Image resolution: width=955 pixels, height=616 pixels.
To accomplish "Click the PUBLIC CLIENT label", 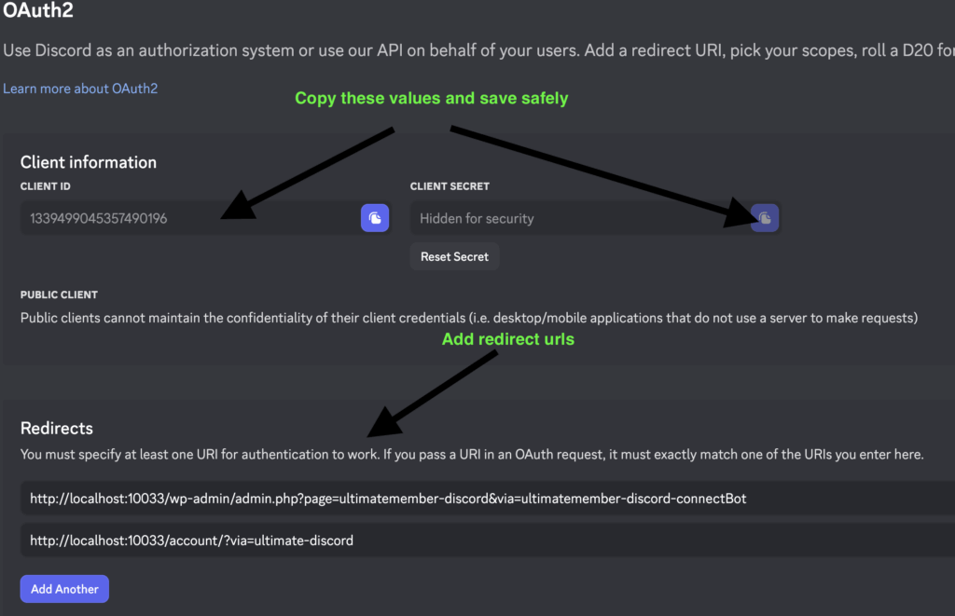I will point(59,294).
